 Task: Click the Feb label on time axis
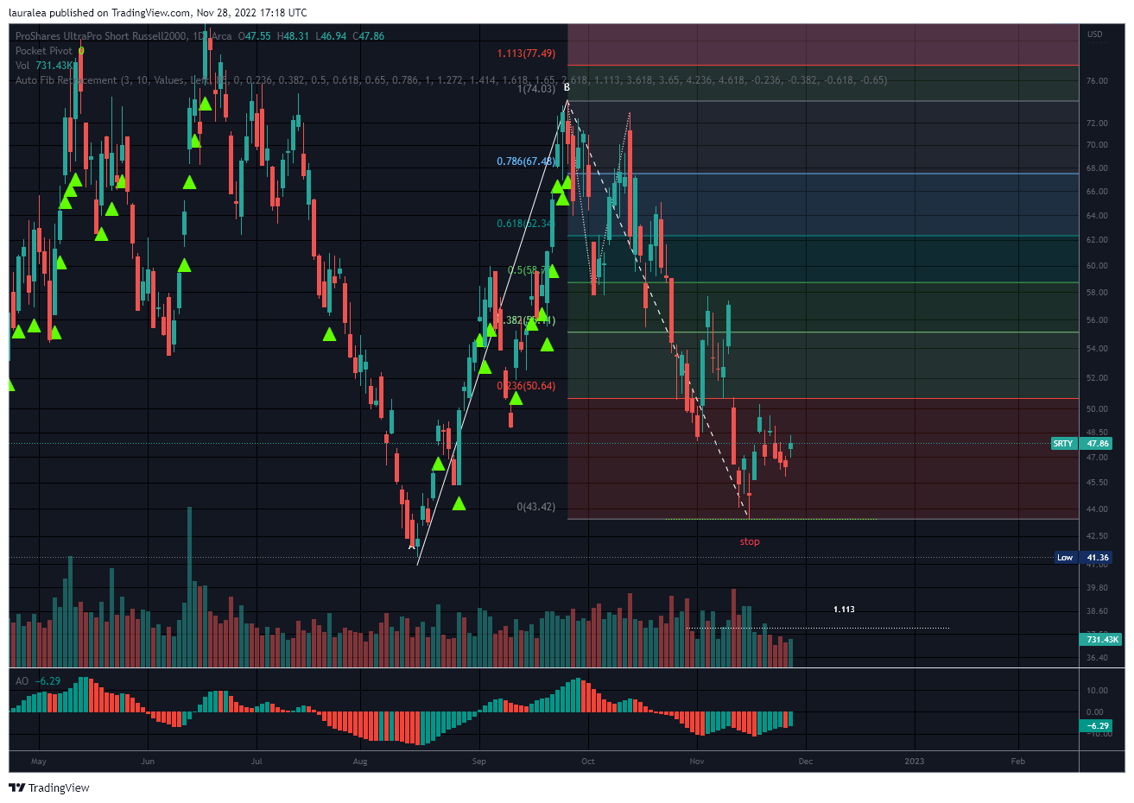point(1018,762)
